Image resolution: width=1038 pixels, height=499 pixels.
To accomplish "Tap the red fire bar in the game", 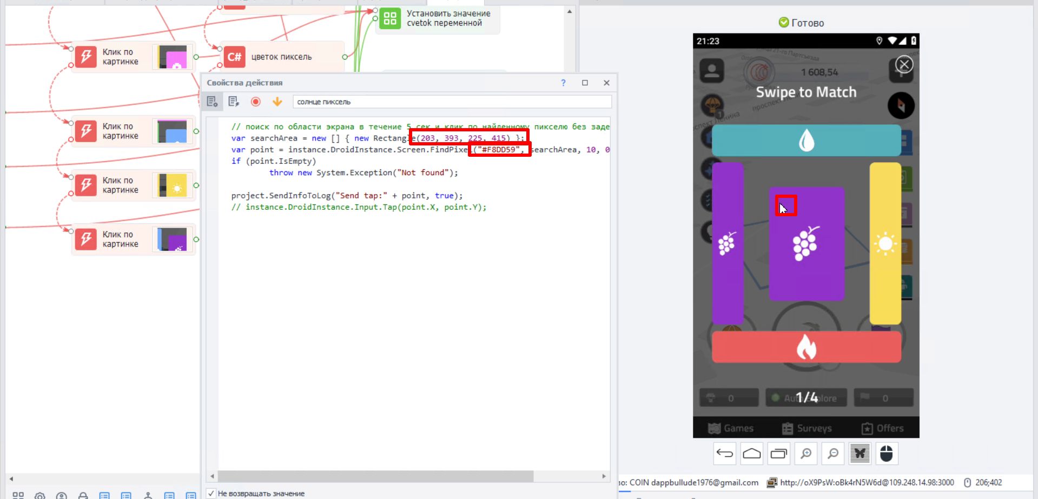I will pos(806,347).
